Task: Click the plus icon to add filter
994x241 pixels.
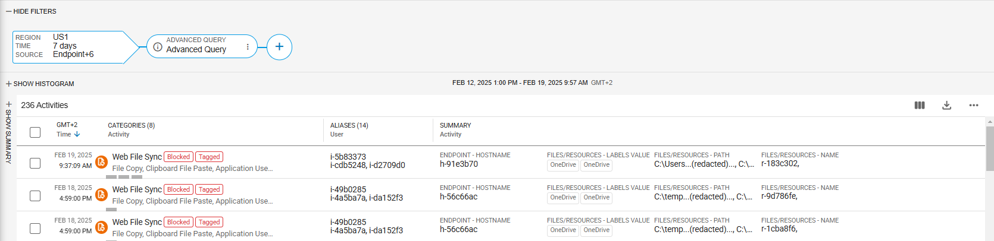Action: (279, 47)
